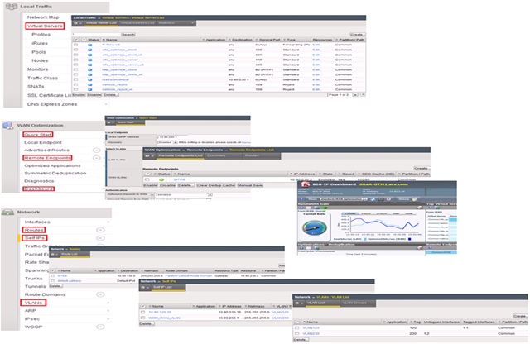The image size is (530, 344).
Task: Click Search button in Virtual Server List
Action: point(128,35)
